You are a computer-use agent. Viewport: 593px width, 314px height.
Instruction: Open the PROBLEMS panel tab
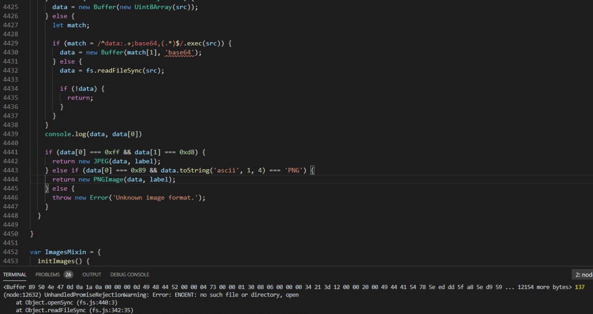coord(48,275)
